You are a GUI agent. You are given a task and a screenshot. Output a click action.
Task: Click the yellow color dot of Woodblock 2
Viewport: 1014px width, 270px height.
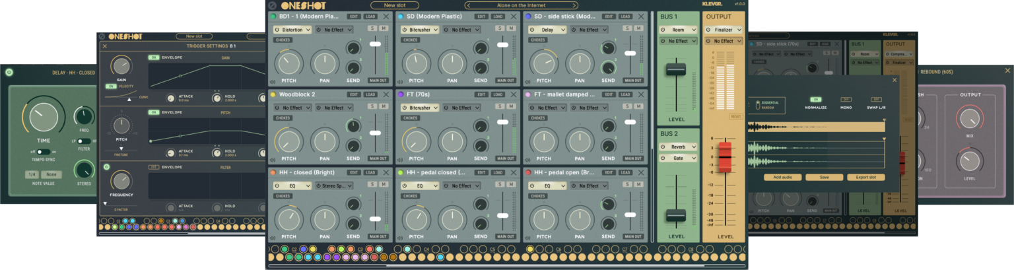point(273,94)
